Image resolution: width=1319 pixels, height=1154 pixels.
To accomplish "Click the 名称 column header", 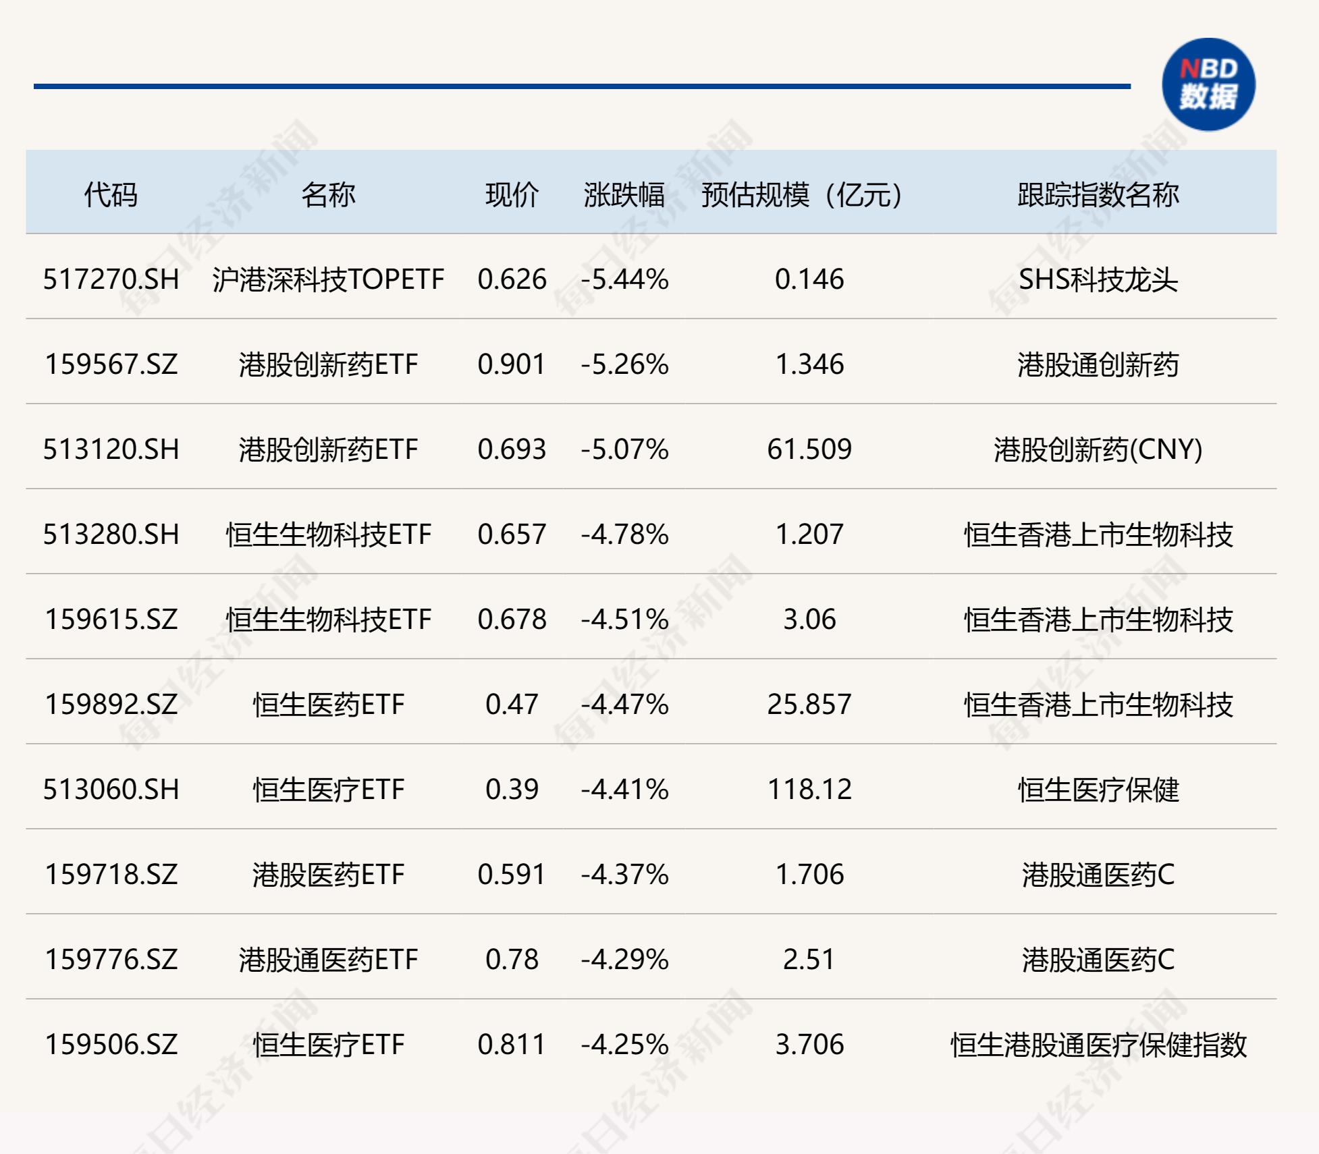I will tap(328, 195).
